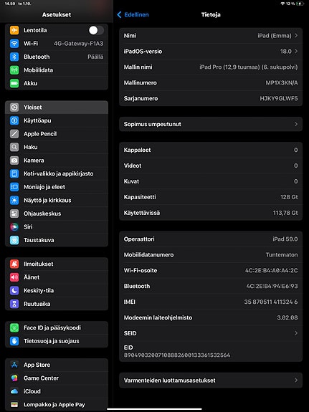Open Varmenteiden luottamusasetukset row
The image size is (309, 412).
coord(211,380)
